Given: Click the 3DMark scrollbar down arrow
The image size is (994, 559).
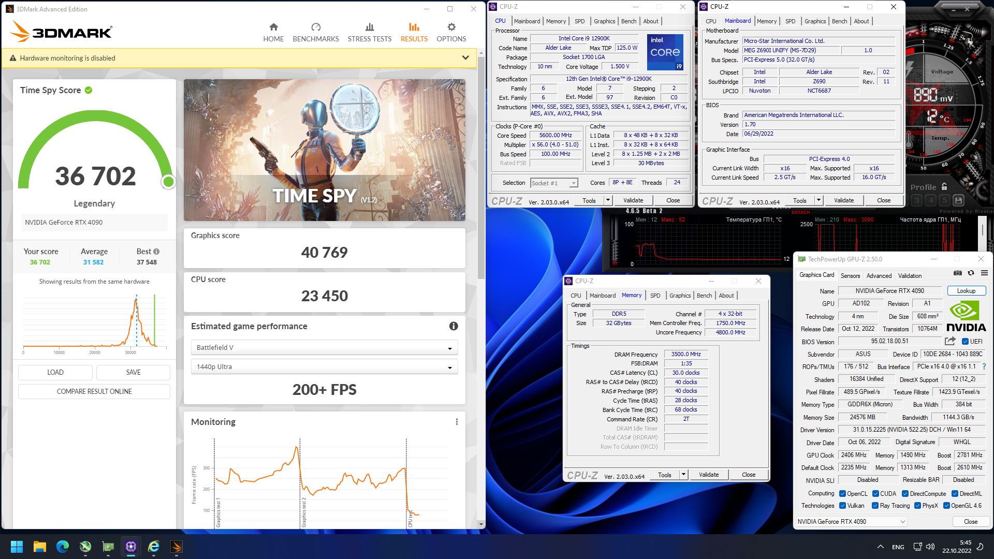Looking at the screenshot, I should [x=481, y=524].
